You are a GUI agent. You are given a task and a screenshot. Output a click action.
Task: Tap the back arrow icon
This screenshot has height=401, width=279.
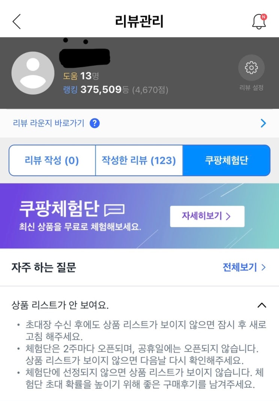17,21
